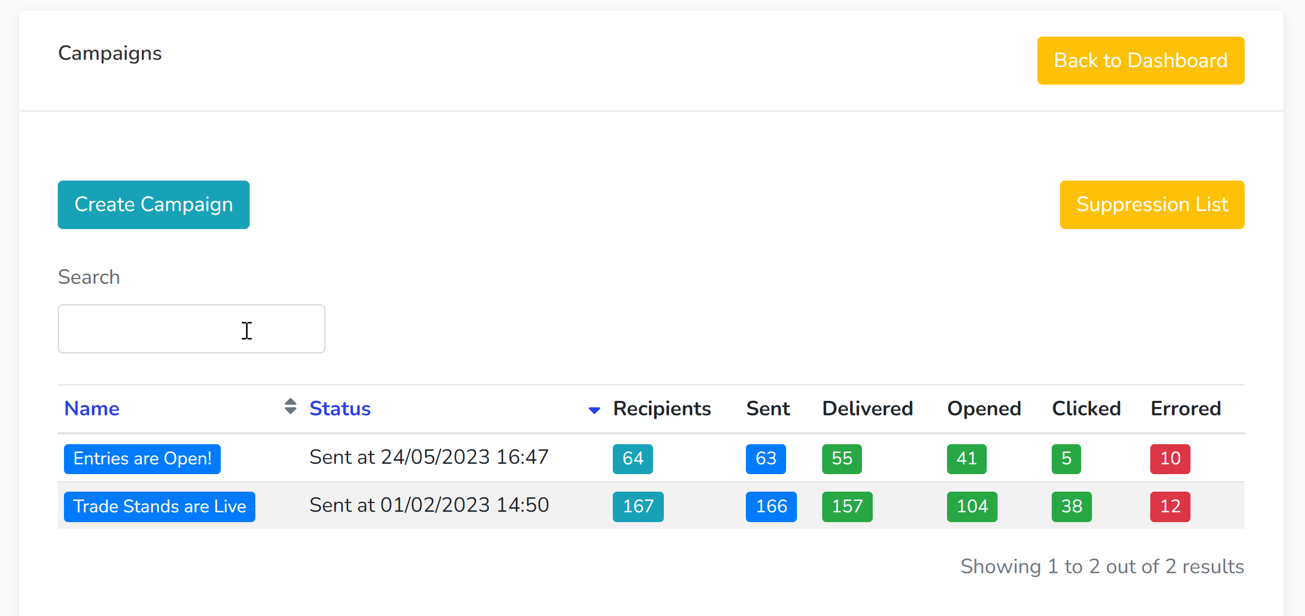1305x616 pixels.
Task: Open the Create Campaign form
Action: pyautogui.click(x=154, y=205)
